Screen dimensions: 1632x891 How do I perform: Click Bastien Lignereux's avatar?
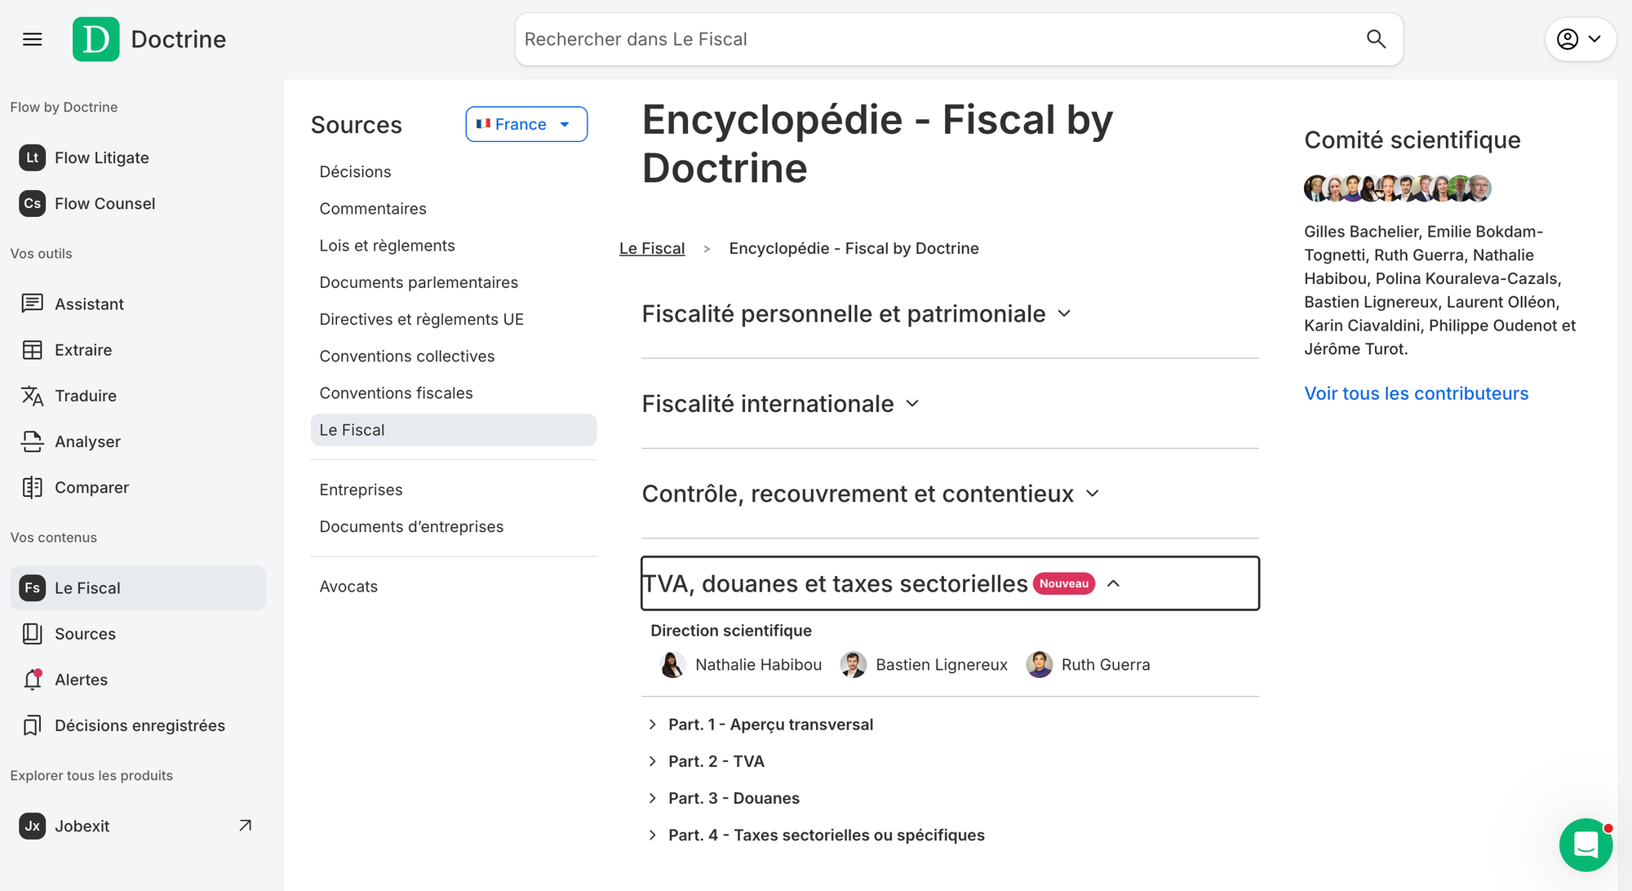pos(853,665)
